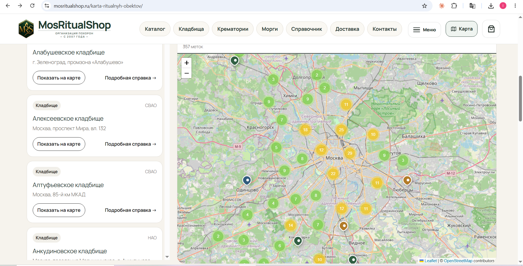This screenshot has height=266, width=523.
Task: Click the MosRitualShop logo
Action: (x=65, y=29)
